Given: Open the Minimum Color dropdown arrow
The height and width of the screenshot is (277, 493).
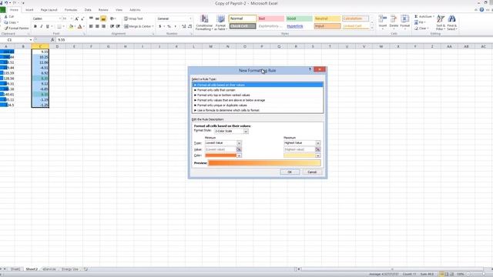Looking at the screenshot, I should pos(239,155).
